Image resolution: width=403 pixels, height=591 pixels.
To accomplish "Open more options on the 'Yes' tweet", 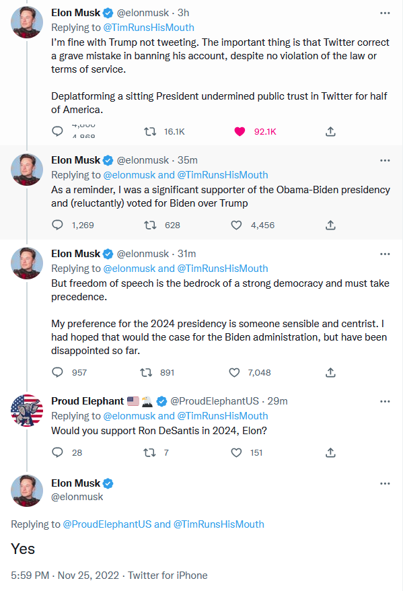I will coord(385,483).
